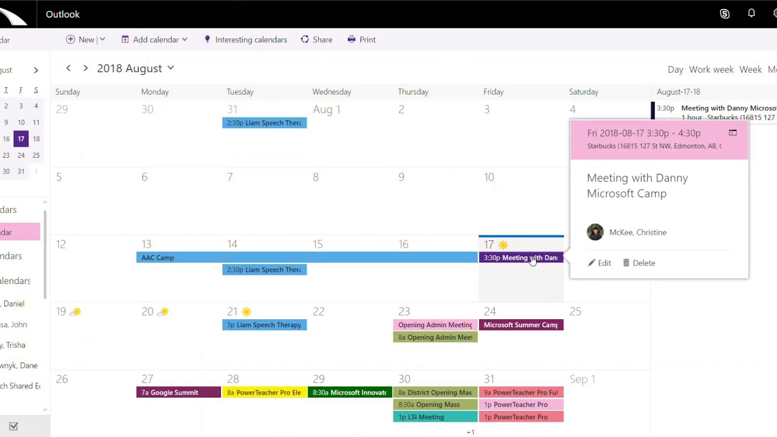Click the weather sun icon on August 17
This screenshot has height=437, width=777.
click(503, 245)
